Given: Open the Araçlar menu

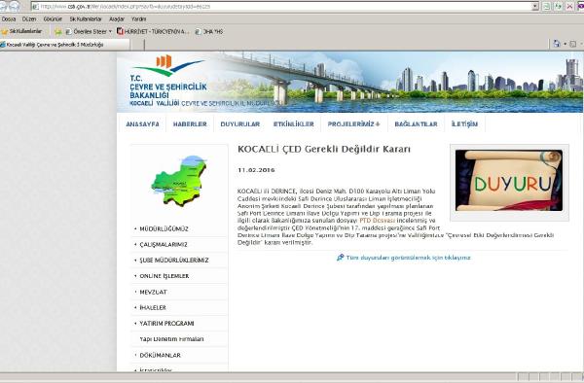Looking at the screenshot, I should pos(117,19).
